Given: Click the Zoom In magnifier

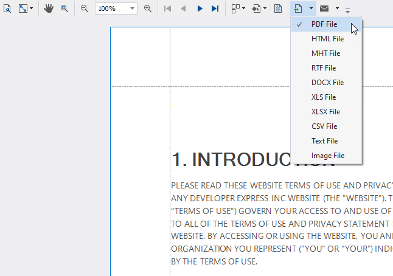Looking at the screenshot, I should (x=148, y=9).
